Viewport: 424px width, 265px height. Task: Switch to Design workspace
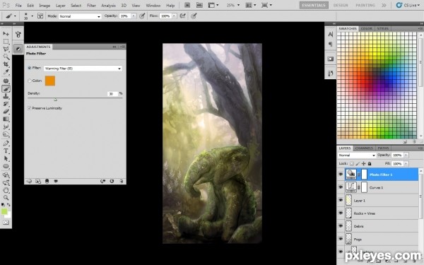pos(341,5)
